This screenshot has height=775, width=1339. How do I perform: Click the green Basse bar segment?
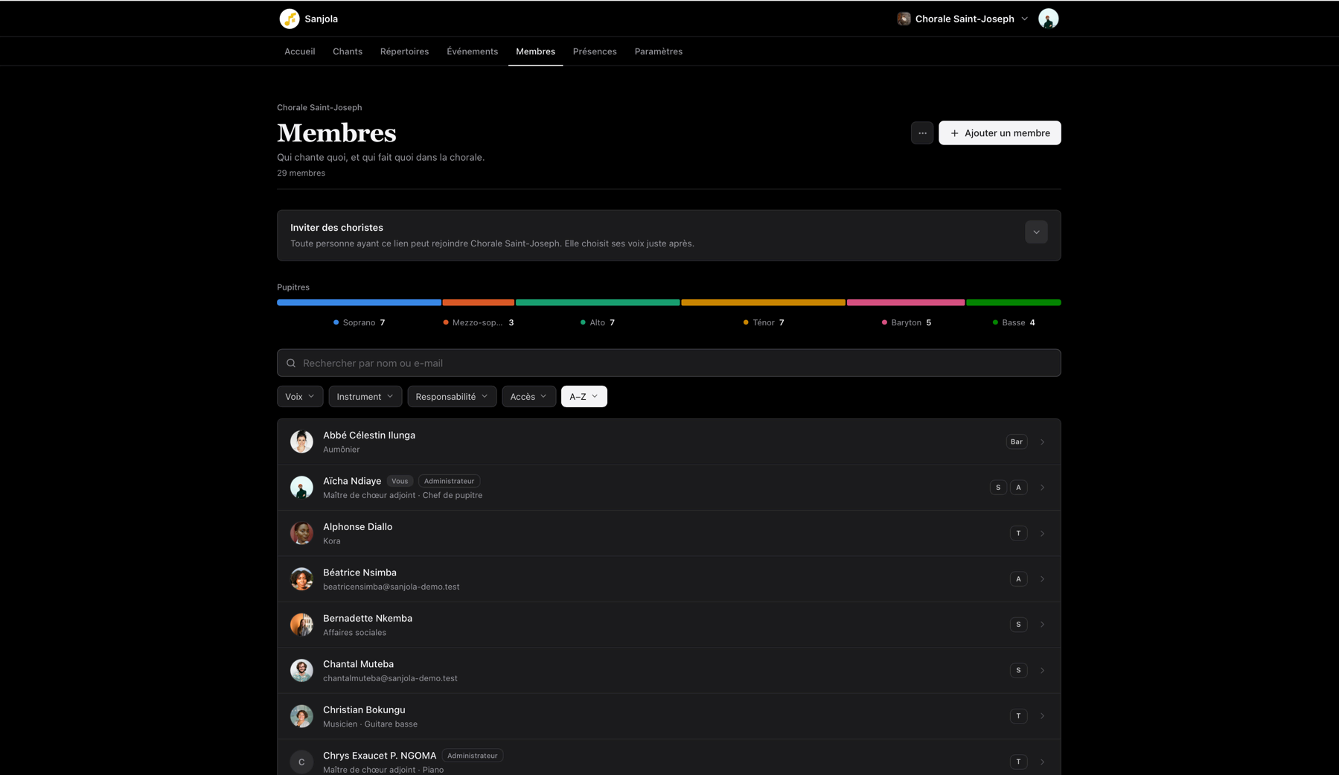[x=1014, y=303]
